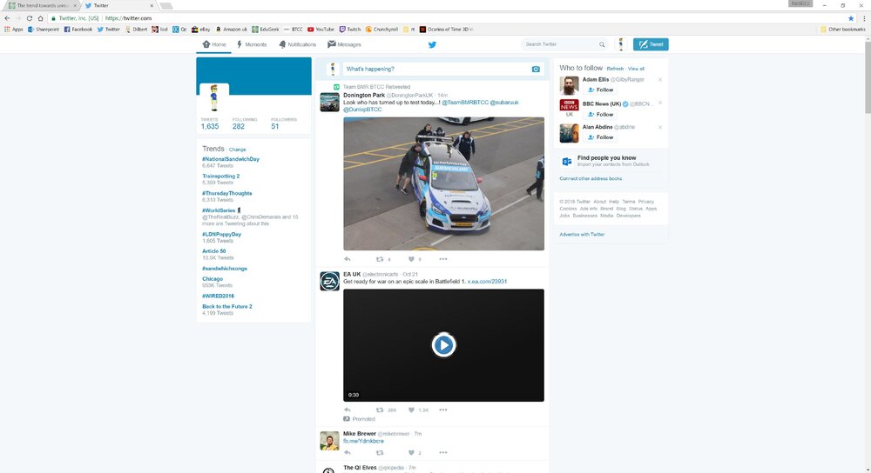Open the Notifications tab

coord(297,44)
